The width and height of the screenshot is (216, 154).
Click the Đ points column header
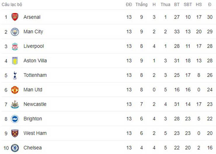click(x=210, y=5)
